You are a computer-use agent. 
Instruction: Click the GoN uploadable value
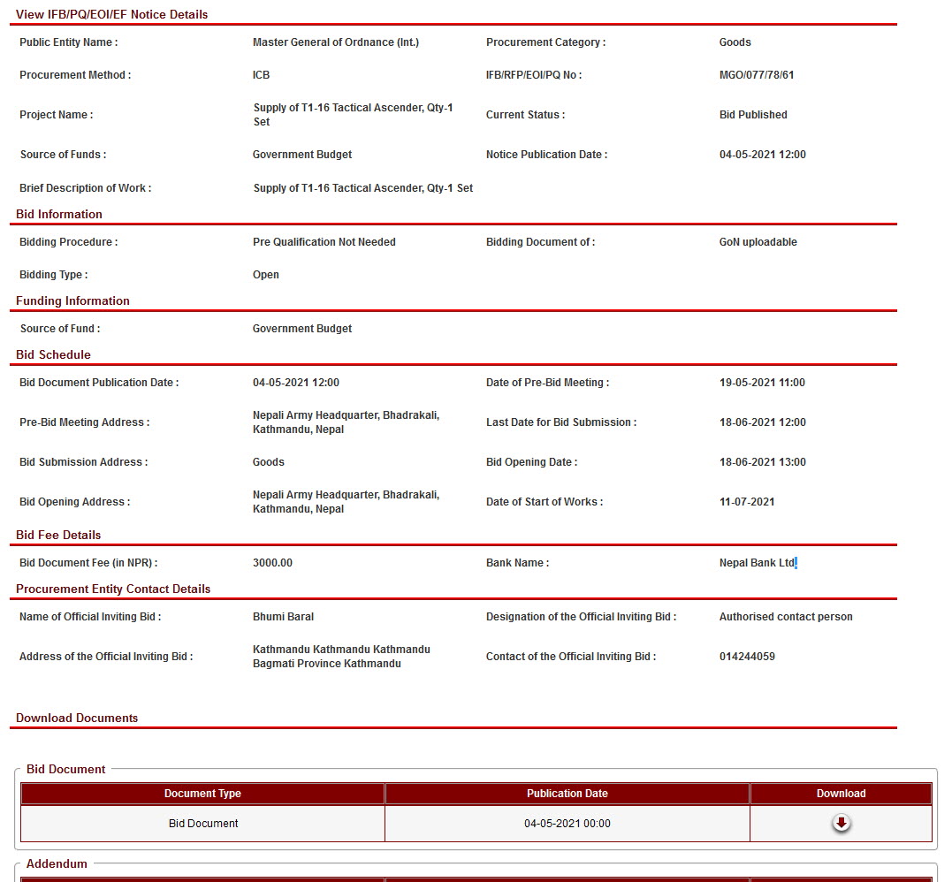(x=758, y=242)
